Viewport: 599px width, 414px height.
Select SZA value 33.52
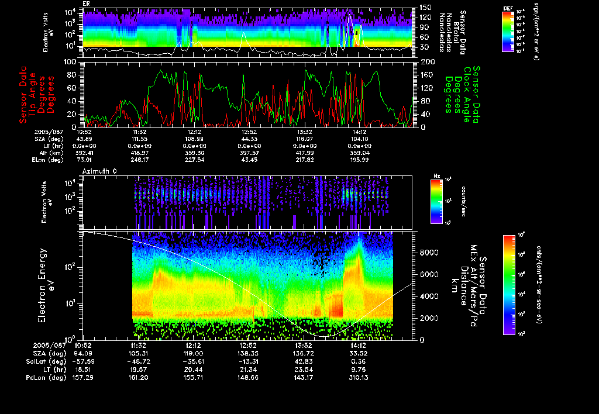(359, 354)
